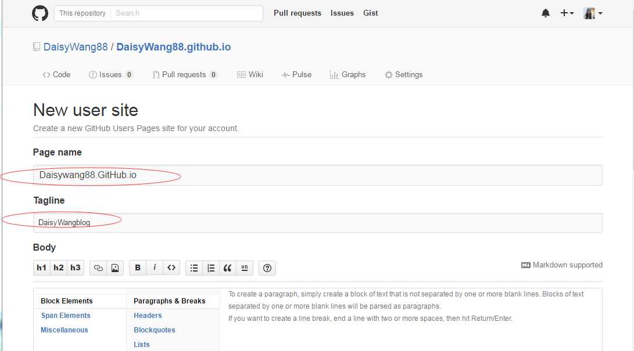This screenshot has height=351, width=634.
Task: Click the repository Search field
Action: pyautogui.click(x=187, y=13)
